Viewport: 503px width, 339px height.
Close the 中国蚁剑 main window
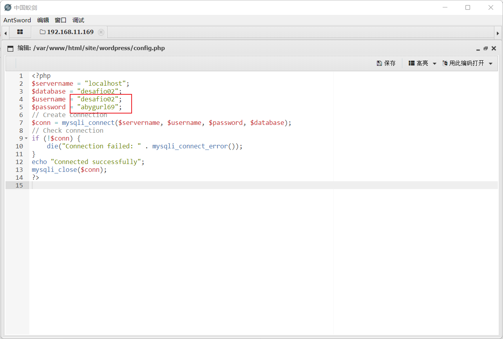coord(491,7)
